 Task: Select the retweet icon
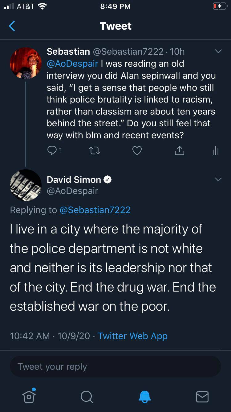(x=94, y=150)
